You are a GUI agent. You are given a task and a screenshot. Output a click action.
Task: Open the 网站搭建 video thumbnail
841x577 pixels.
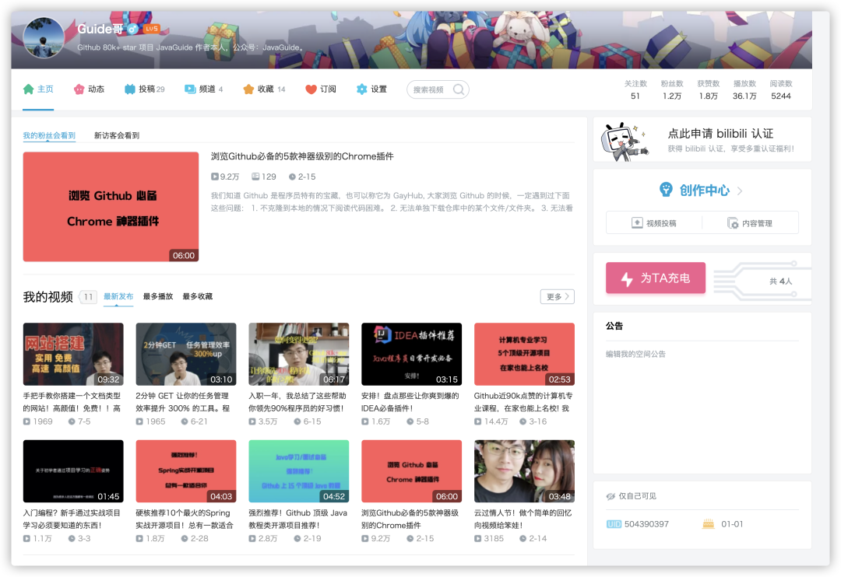coord(73,354)
